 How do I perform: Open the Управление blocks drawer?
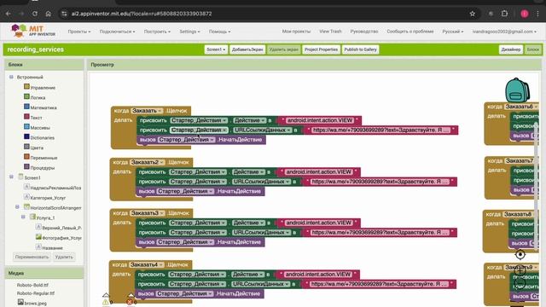click(43, 88)
